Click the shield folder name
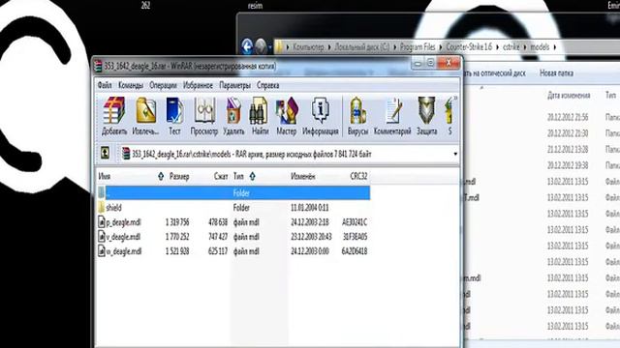This screenshot has width=620, height=348. [x=114, y=207]
